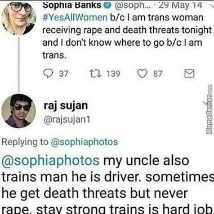Click the MemeCenter.com watermark

[x=209, y=117]
